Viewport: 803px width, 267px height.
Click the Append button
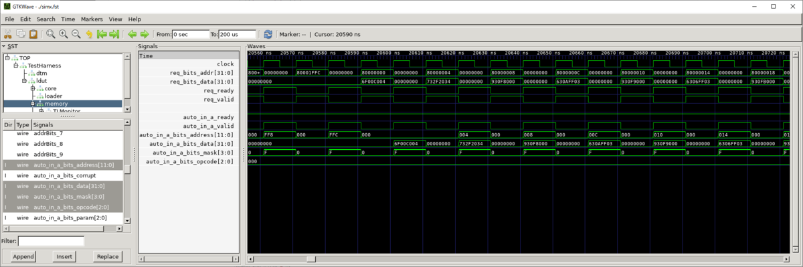point(23,256)
